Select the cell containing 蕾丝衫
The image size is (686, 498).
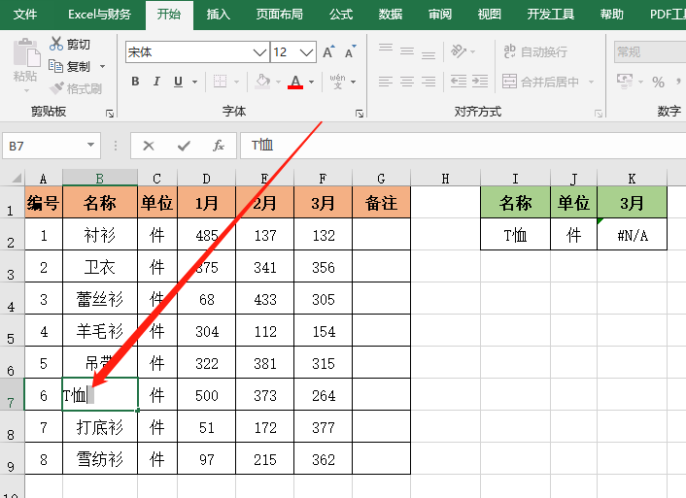(x=100, y=299)
